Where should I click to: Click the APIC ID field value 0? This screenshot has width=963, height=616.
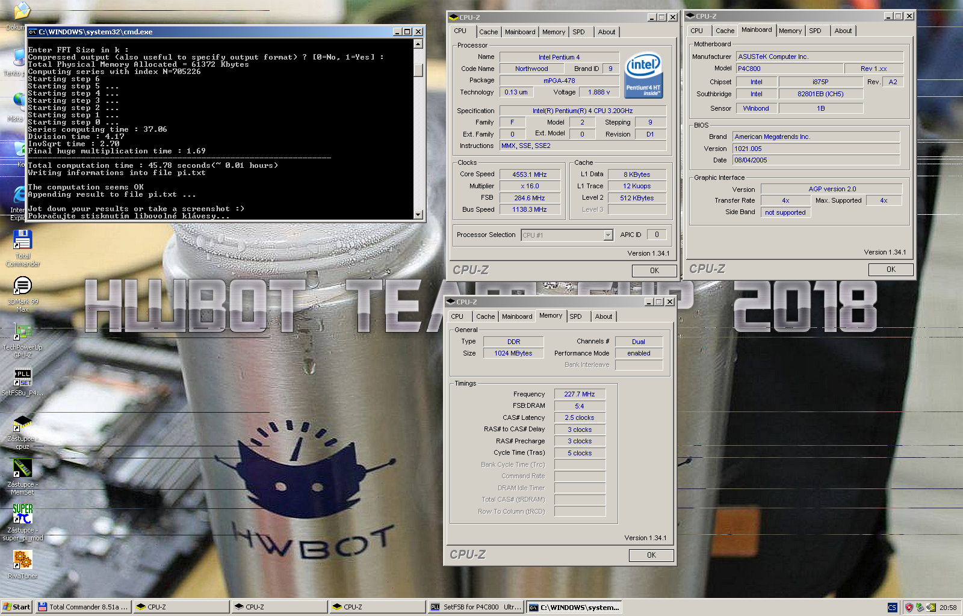(657, 235)
